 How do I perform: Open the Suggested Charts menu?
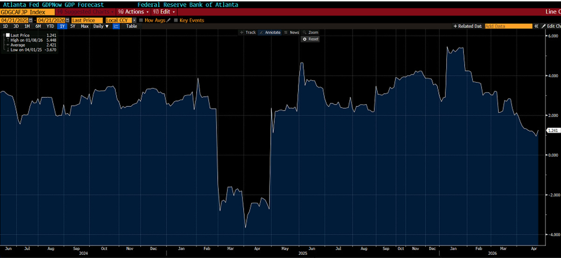pos(85,11)
